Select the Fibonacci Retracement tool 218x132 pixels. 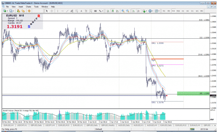point(77,11)
